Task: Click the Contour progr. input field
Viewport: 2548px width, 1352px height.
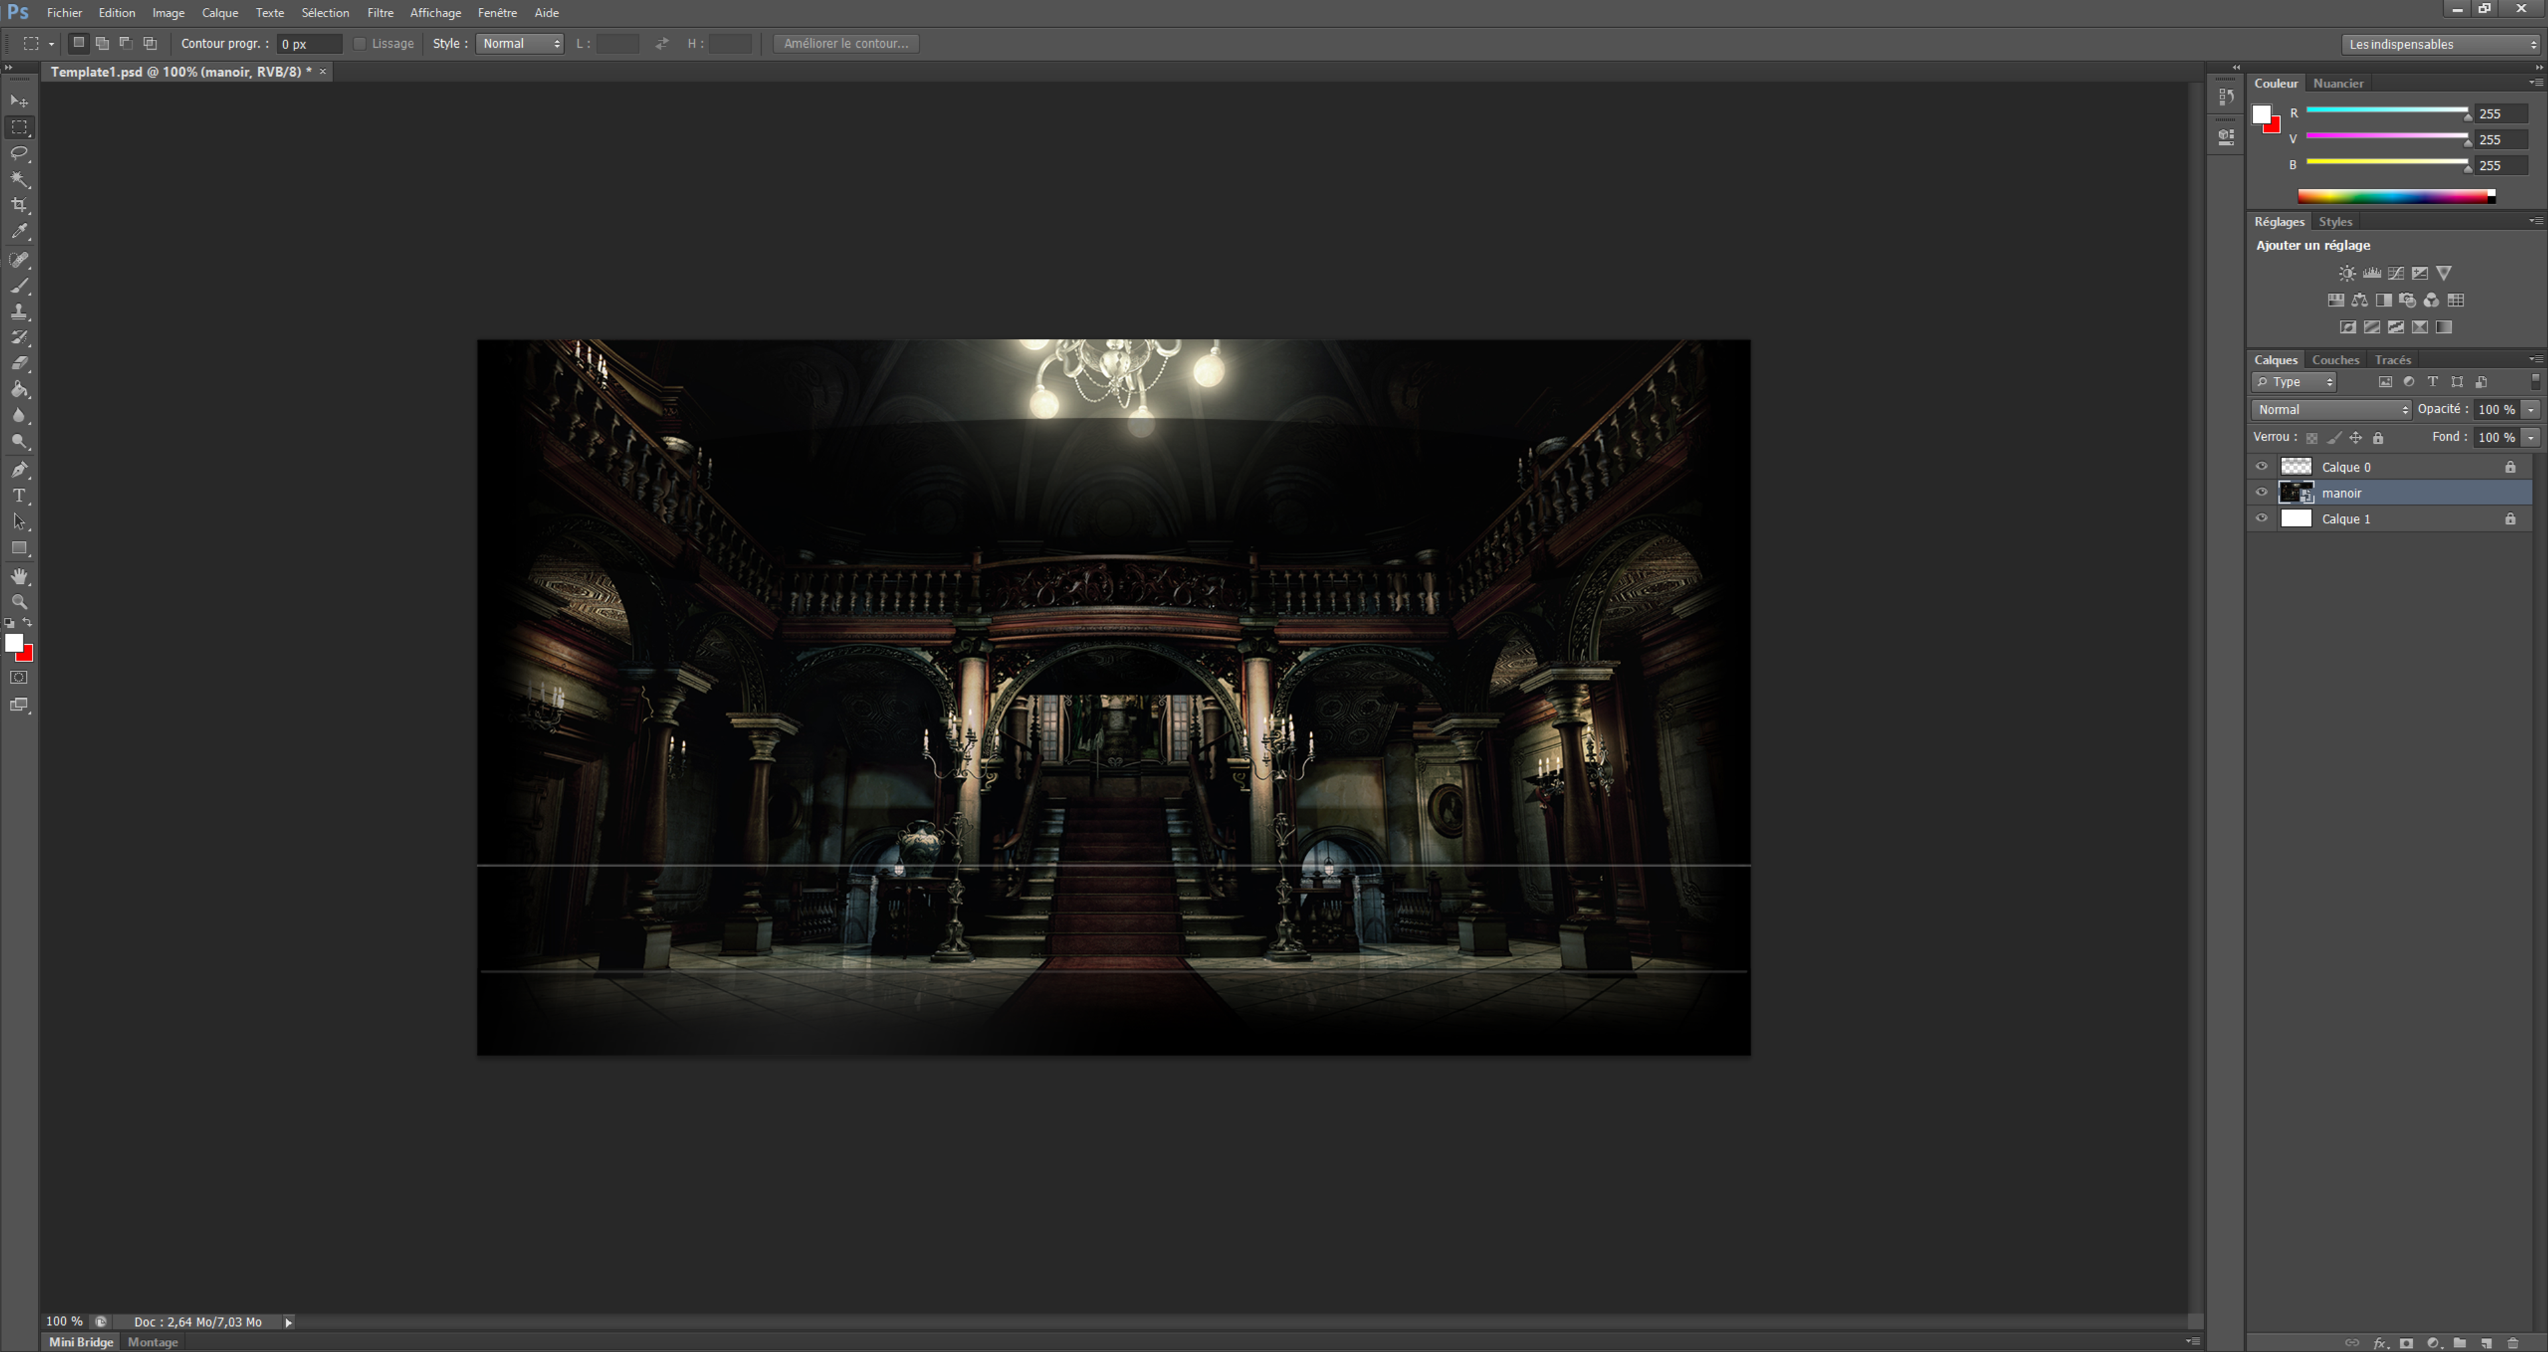Action: coord(309,44)
